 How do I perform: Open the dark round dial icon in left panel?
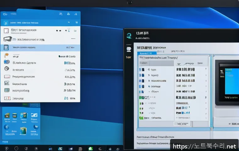[7, 69]
